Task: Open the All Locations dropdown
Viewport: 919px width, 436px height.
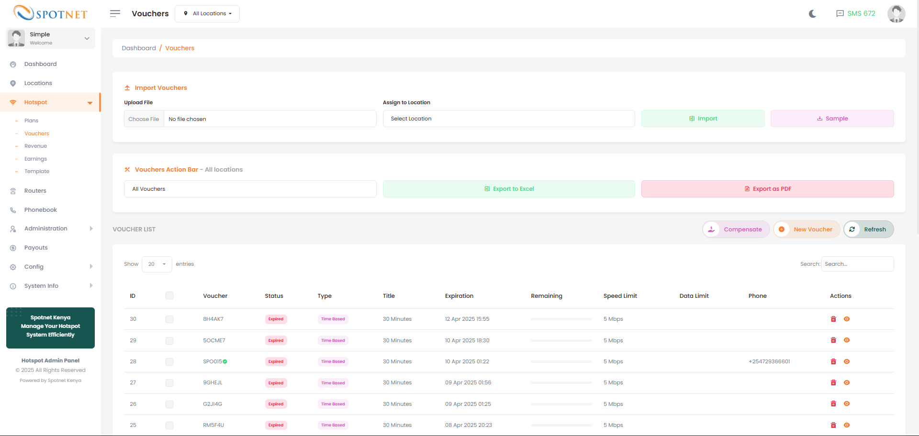Action: 207,13
